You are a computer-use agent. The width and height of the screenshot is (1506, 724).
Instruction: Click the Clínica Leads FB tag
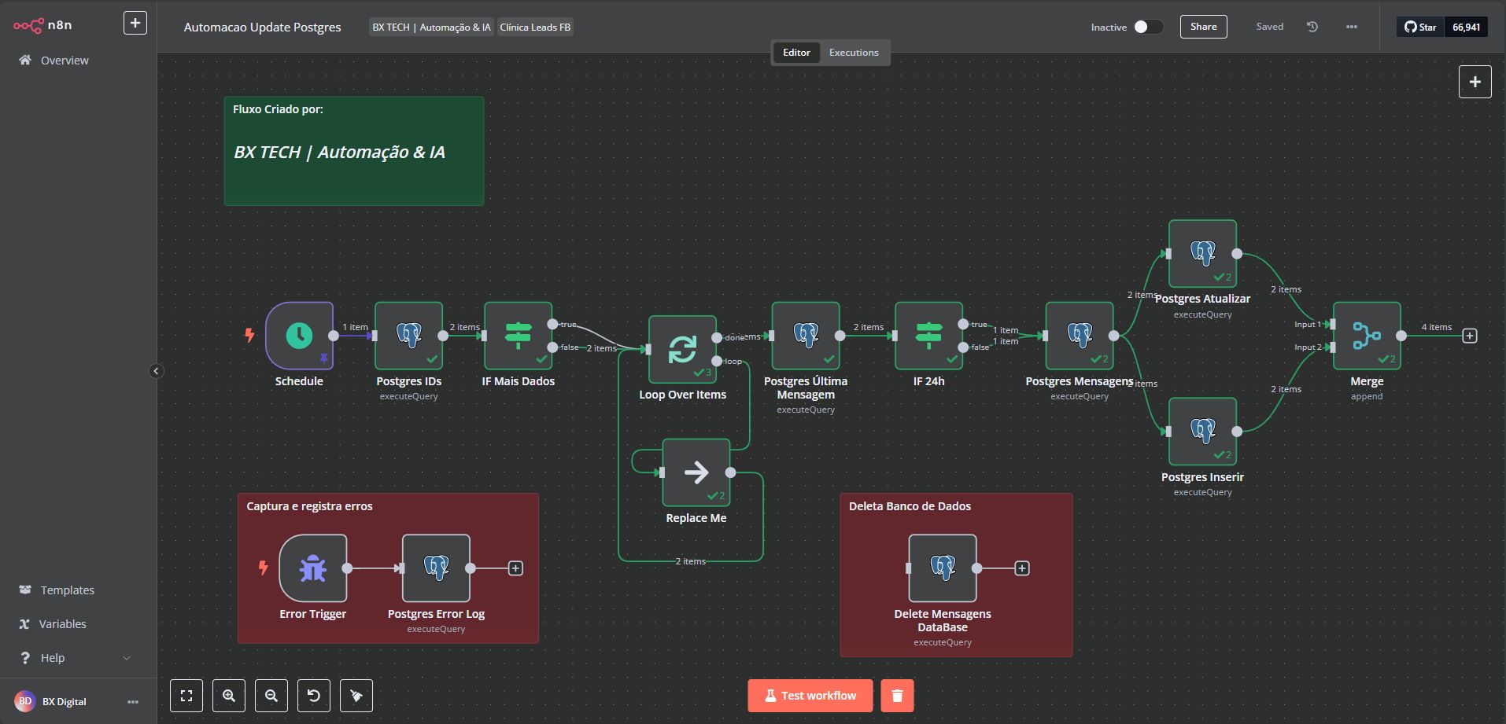(535, 28)
